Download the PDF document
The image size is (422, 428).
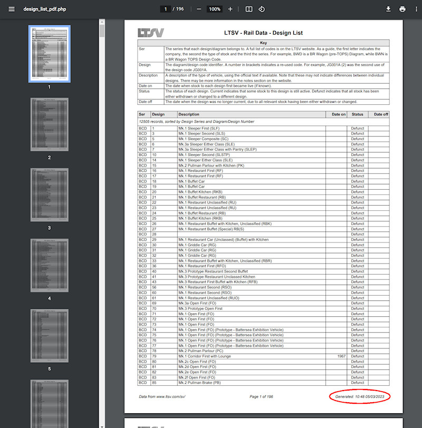388,9
